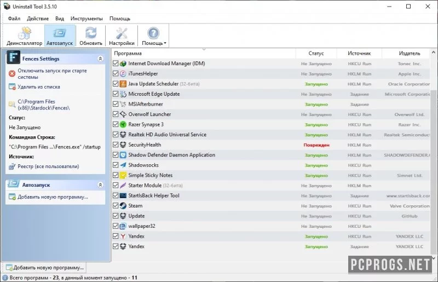The height and width of the screenshot is (282, 438).
Task: Switch to Автозапуск toolbar view
Action: click(60, 36)
